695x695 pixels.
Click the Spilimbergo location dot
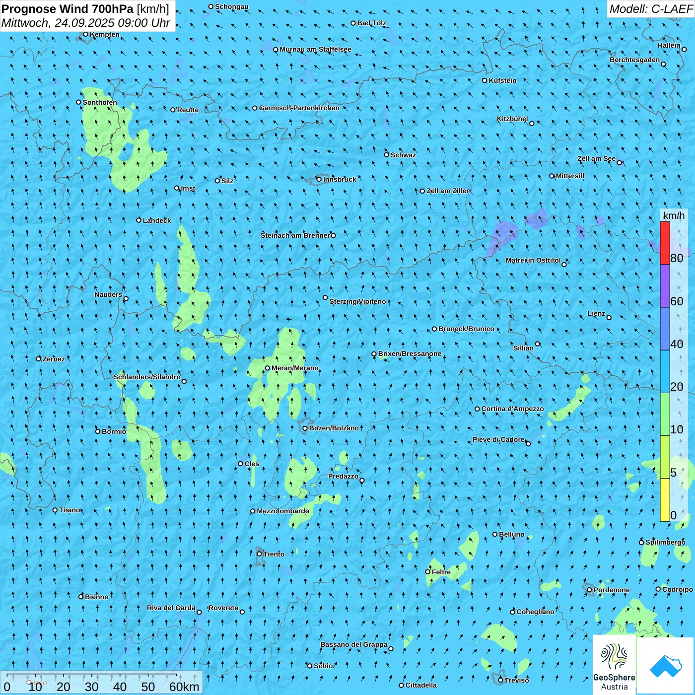641,543
